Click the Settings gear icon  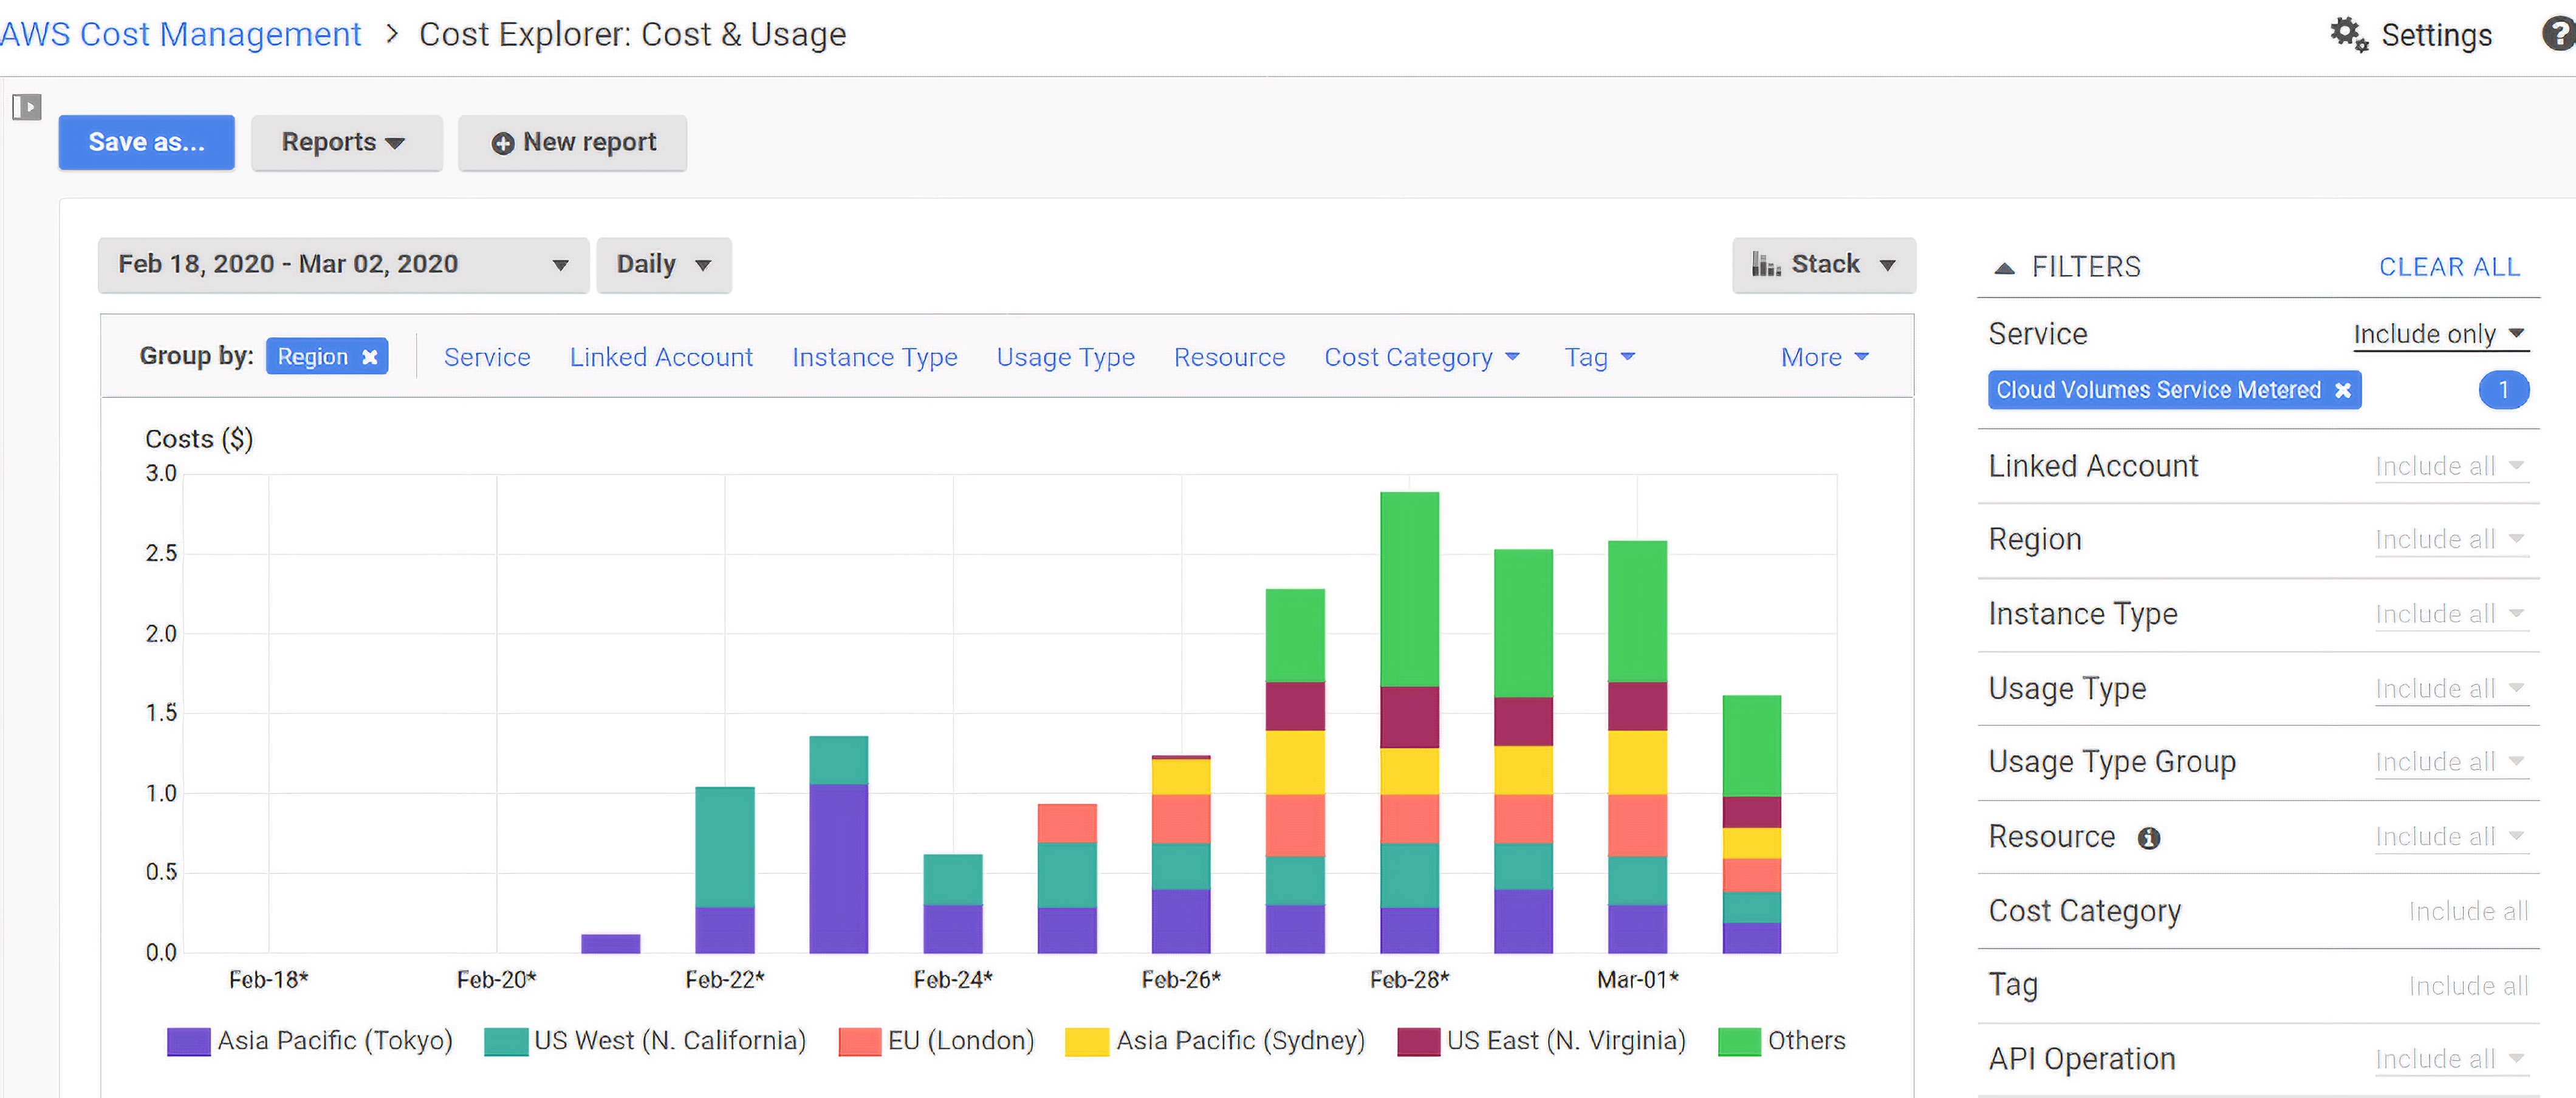(2347, 34)
